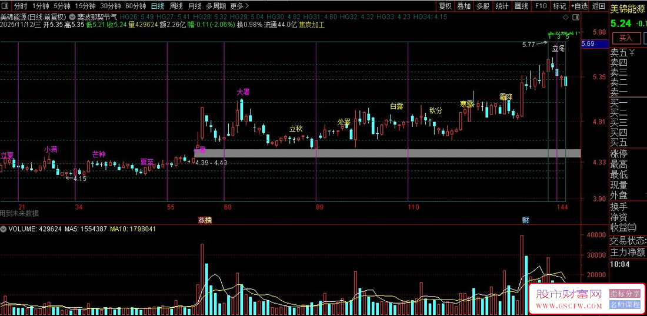647x316 pixels.
Task: Select the 周线 weekly chart tab
Action: tap(176, 6)
